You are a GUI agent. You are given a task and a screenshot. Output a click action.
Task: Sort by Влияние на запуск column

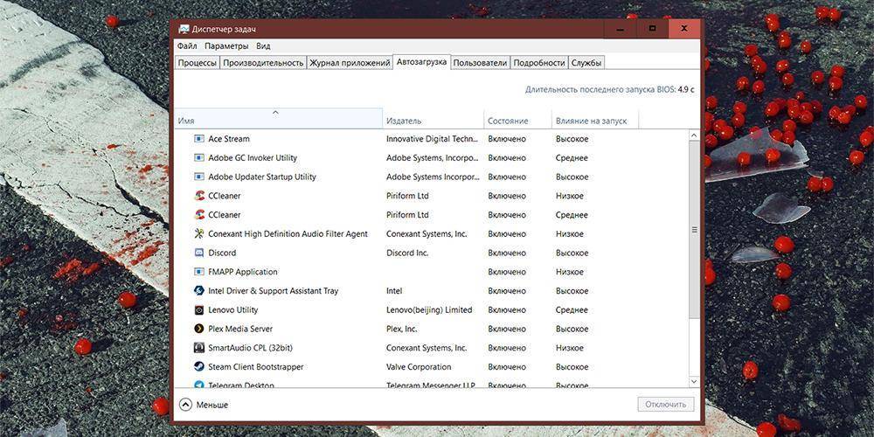point(591,121)
